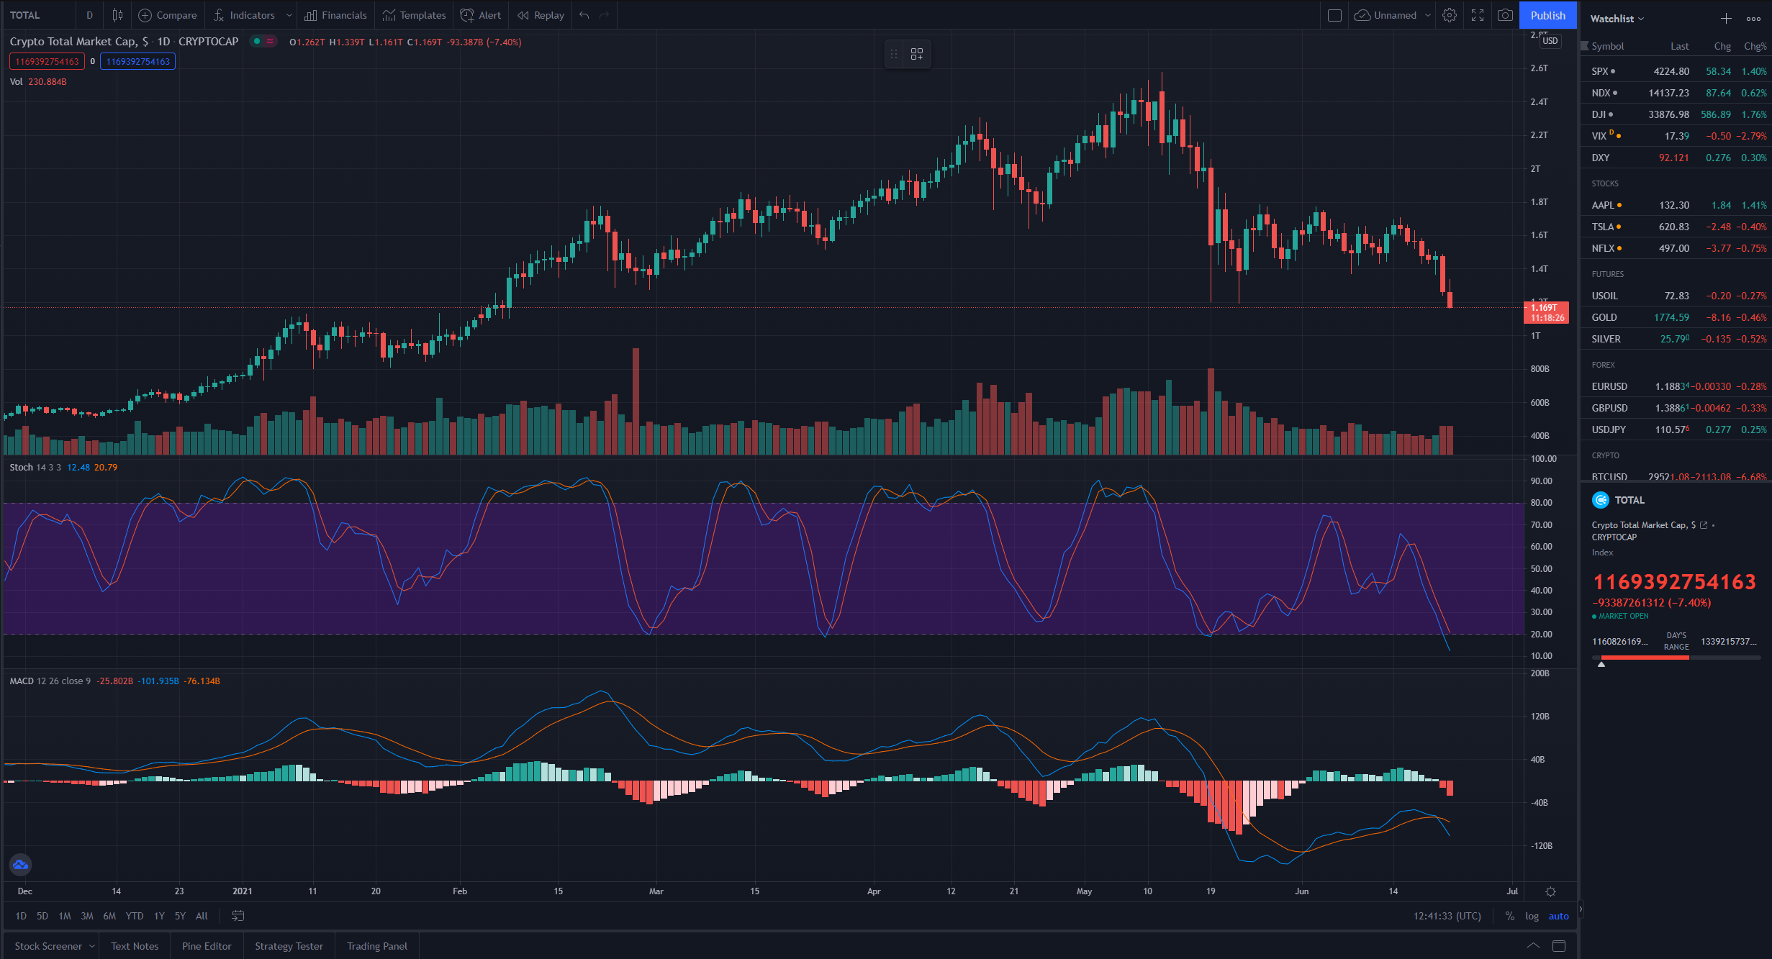Open the go-to-date calendar icon
This screenshot has height=959, width=1772.
tap(238, 916)
